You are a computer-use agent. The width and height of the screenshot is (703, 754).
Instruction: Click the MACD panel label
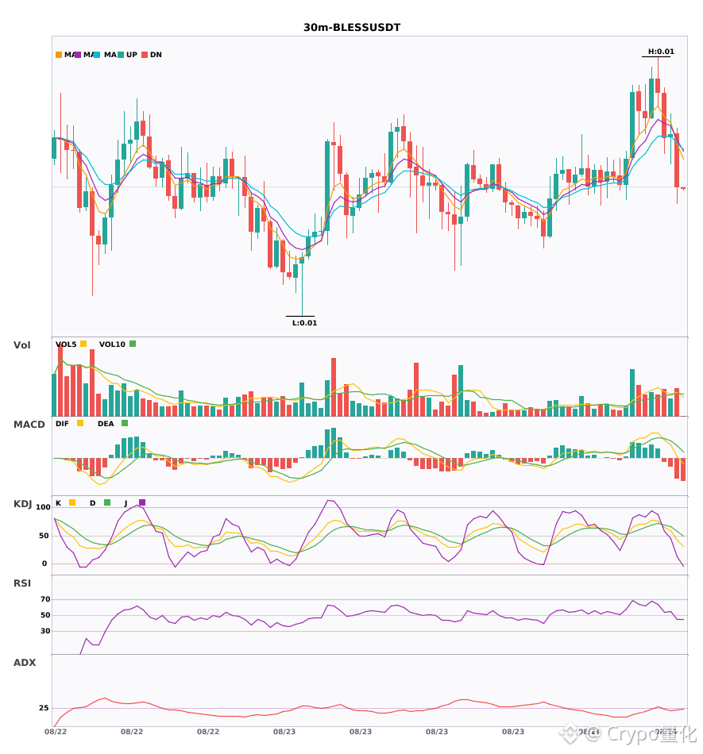29,425
